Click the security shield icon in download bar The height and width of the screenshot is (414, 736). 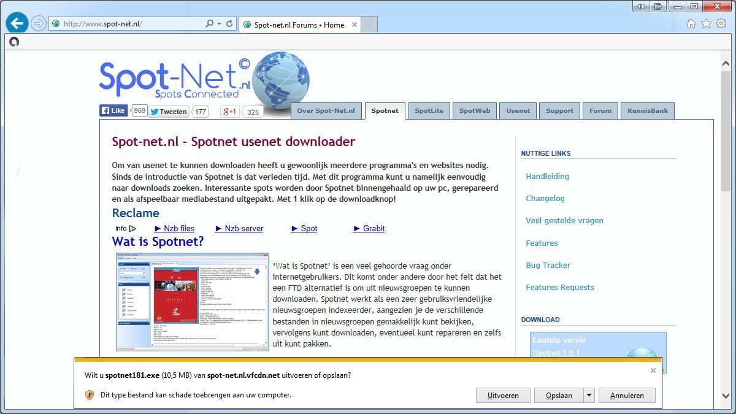pos(90,395)
